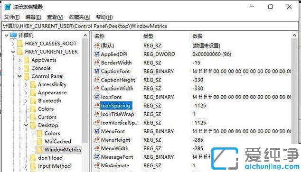Select the MenuFont binary value icon

(x=97, y=131)
